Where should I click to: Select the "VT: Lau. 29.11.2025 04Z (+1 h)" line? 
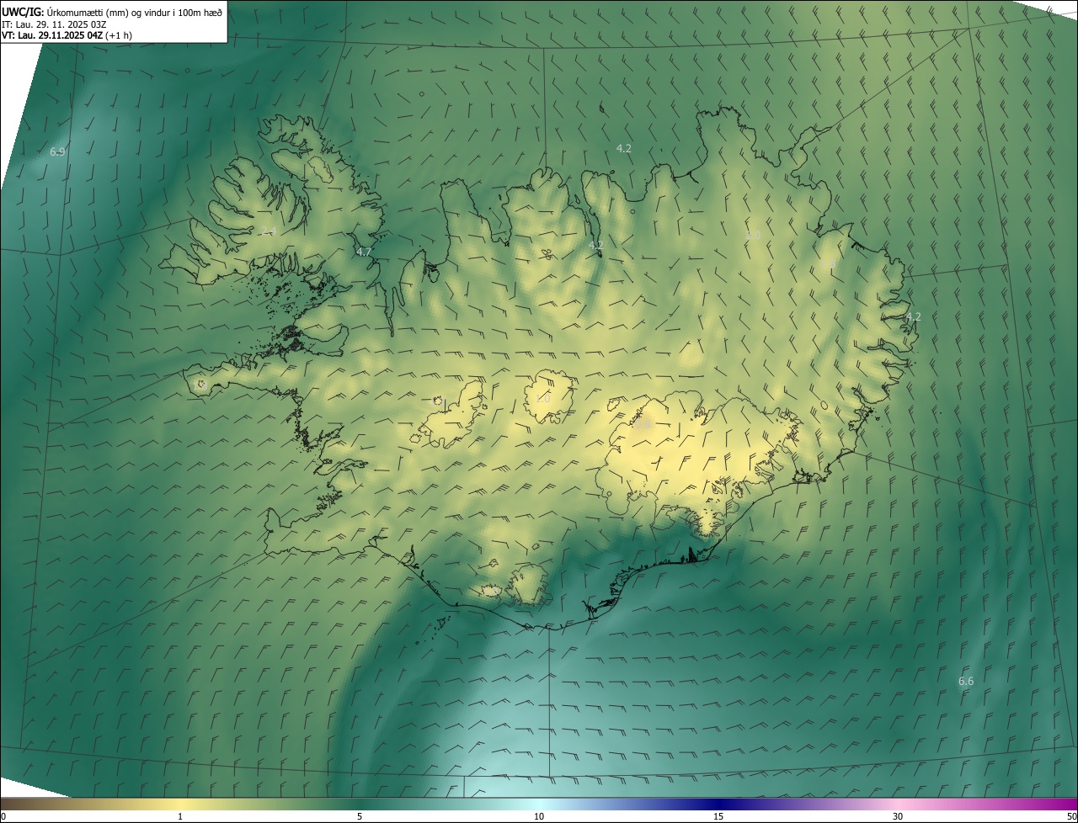67,35
